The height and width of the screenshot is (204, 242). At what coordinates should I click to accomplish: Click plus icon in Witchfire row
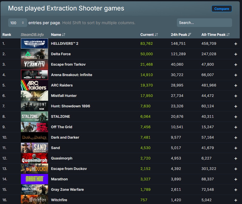(236, 200)
